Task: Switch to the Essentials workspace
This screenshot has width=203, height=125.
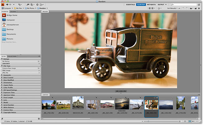Action: pyautogui.click(x=130, y=5)
